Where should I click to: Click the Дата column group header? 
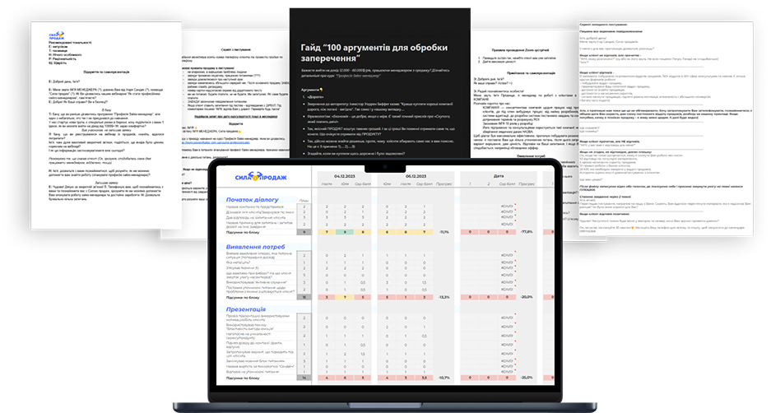point(498,175)
